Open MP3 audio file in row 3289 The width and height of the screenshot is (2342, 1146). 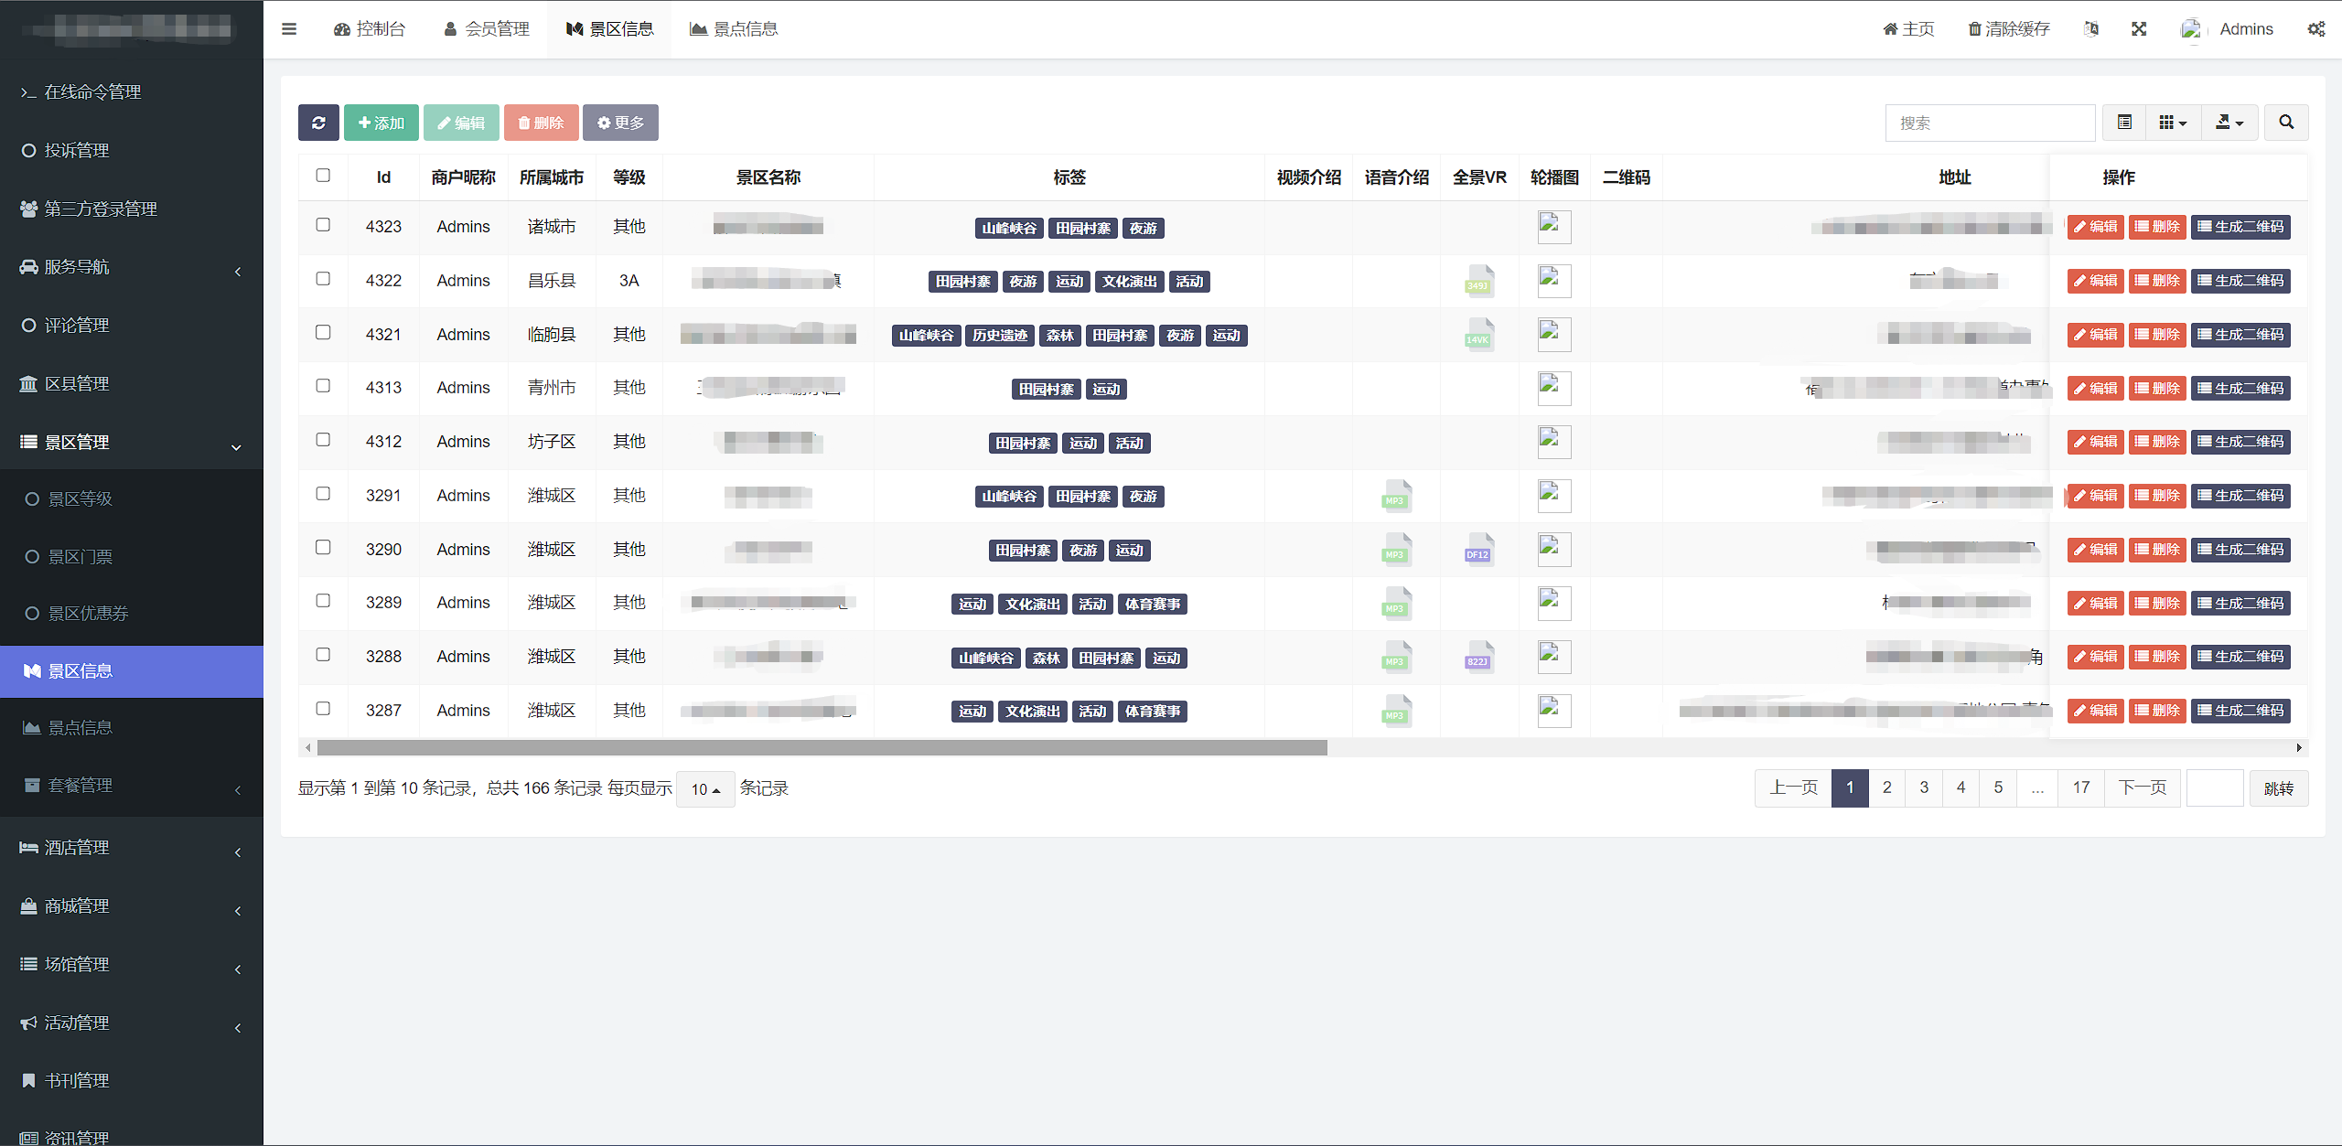1396,604
